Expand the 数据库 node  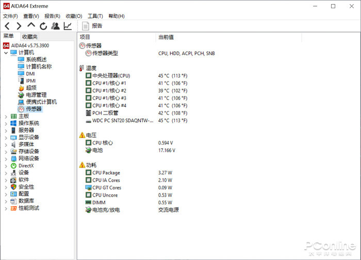tap(6, 201)
